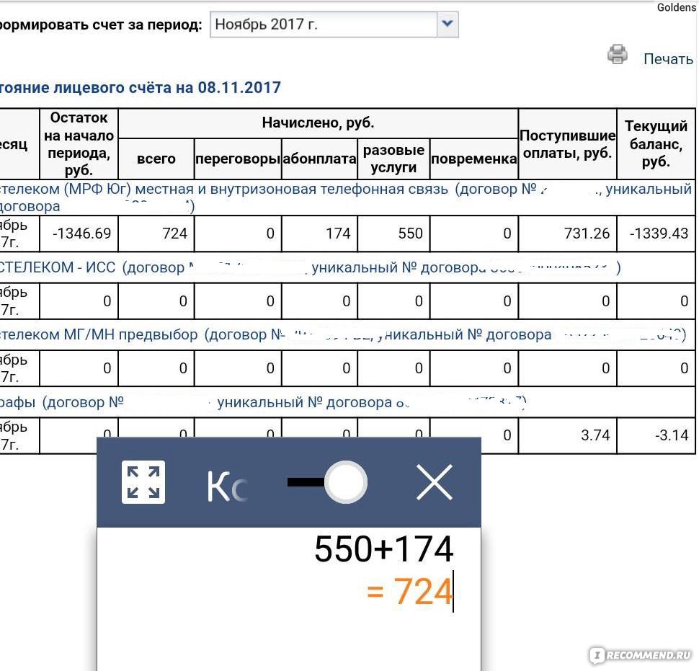Click the '-1346.69' starting balance cell
Screen dimensions: 699x671
click(x=79, y=234)
